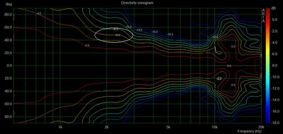Click the 60.0 degree axis label

(x=8, y=104)
